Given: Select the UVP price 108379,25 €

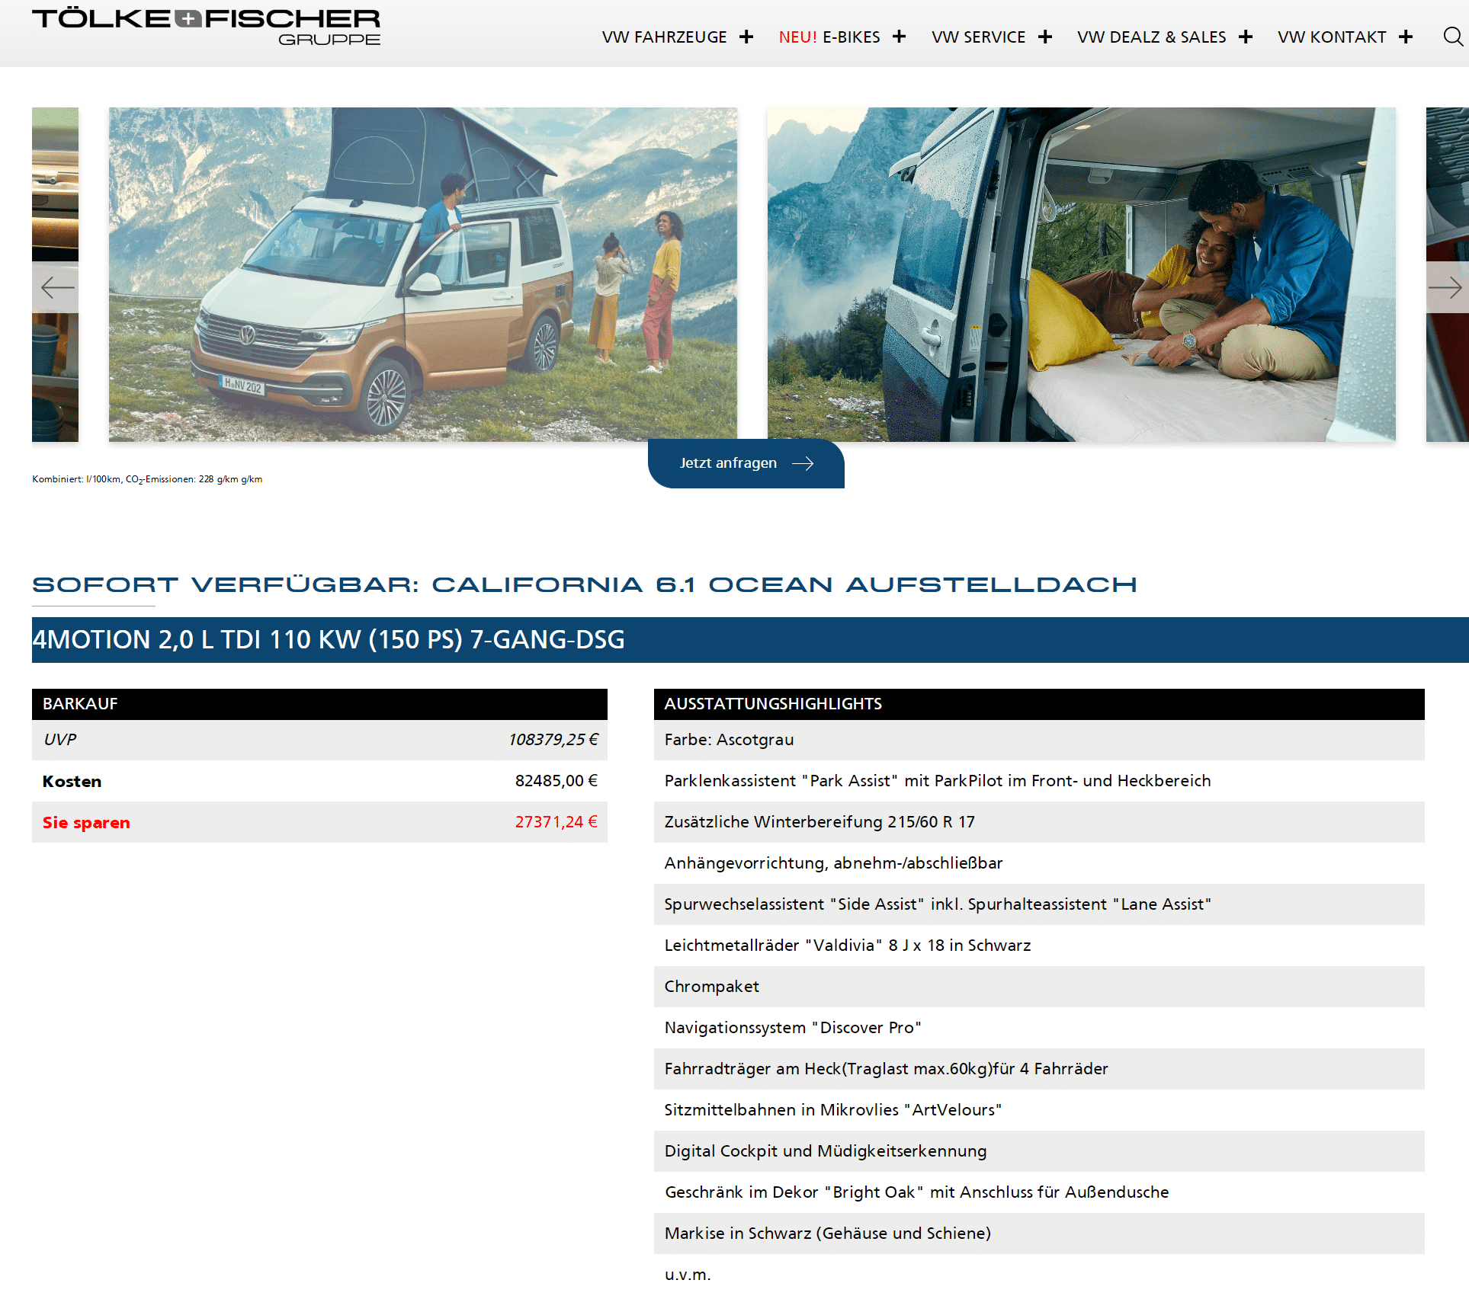Looking at the screenshot, I should tap(553, 740).
